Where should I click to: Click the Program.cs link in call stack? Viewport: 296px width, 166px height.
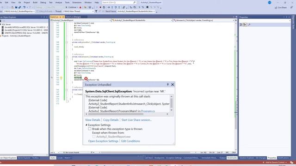[x=148, y=111]
